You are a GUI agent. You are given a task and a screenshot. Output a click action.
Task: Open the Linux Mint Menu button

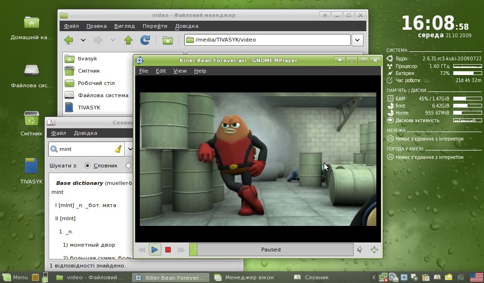[x=16, y=277]
